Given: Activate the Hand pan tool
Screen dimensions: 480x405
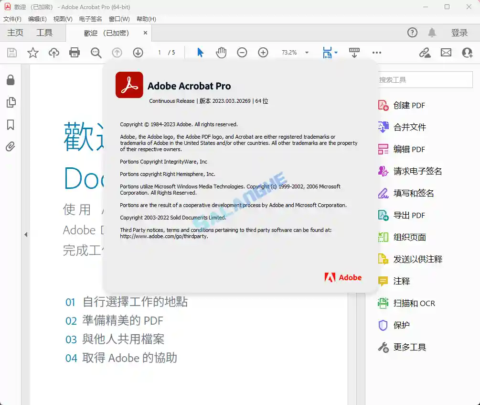Looking at the screenshot, I should tap(221, 53).
